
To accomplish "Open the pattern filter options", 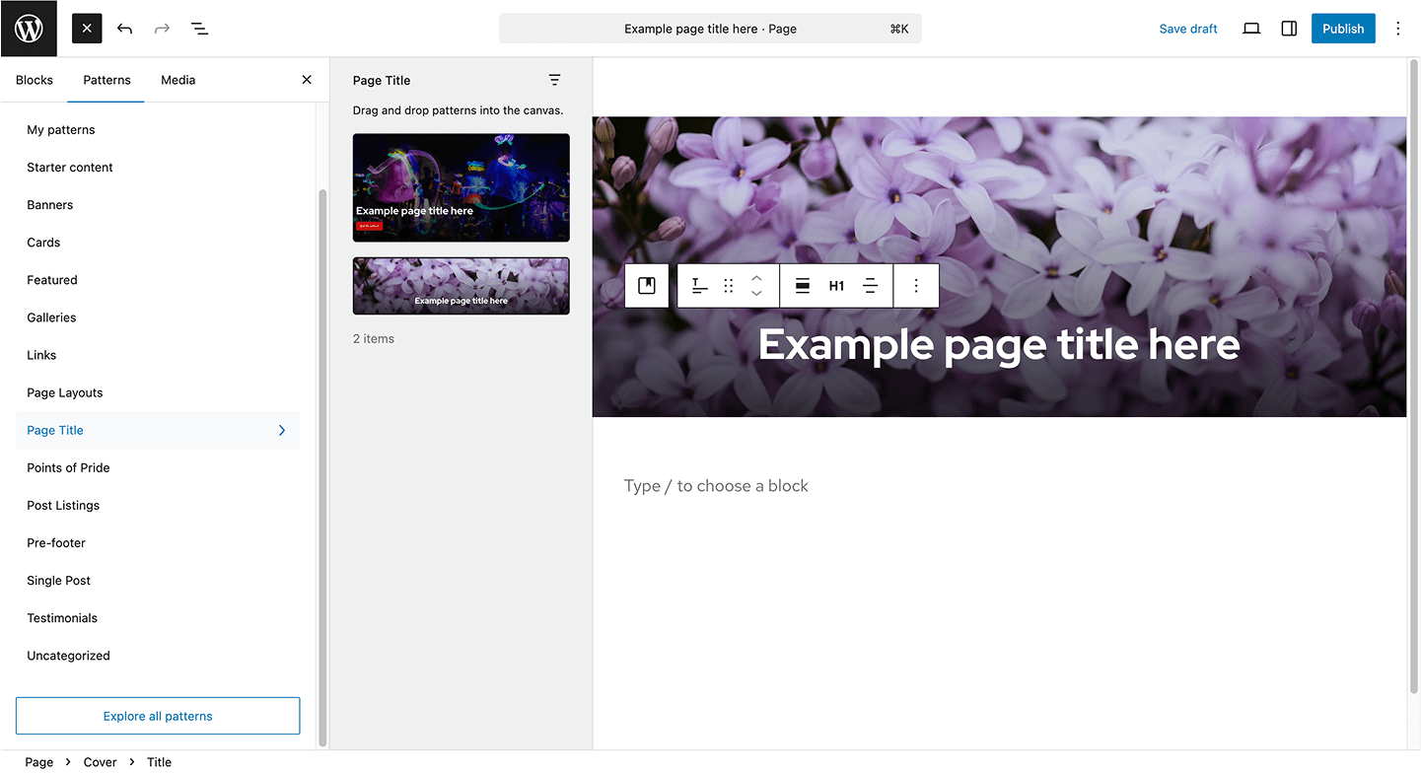I will coord(554,80).
